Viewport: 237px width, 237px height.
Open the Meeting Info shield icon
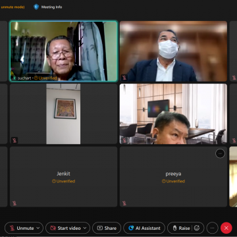coord(36,7)
